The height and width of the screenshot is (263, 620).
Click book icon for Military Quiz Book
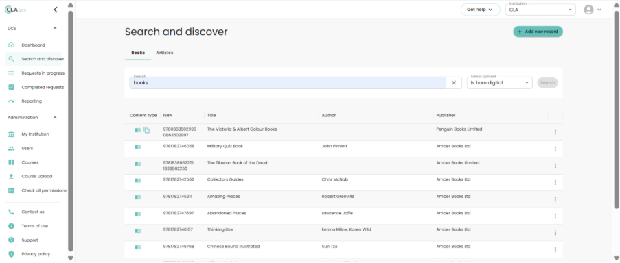pyautogui.click(x=137, y=147)
